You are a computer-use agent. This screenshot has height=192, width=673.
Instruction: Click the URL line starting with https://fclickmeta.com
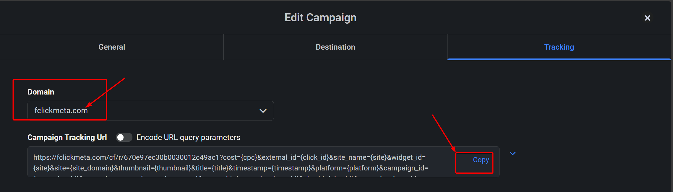tap(229, 157)
